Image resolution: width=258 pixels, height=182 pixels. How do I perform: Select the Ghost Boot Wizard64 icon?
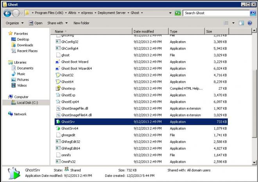[x=58, y=68]
